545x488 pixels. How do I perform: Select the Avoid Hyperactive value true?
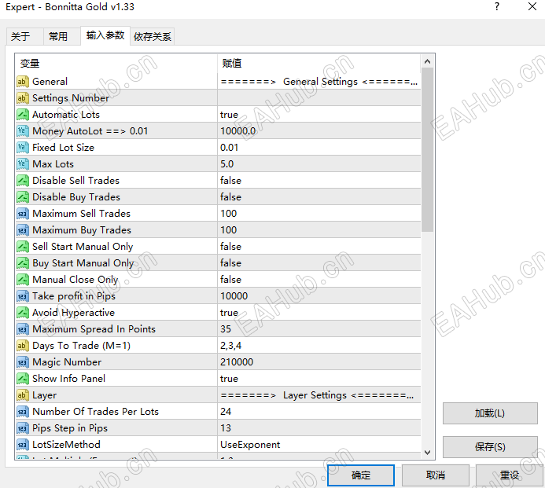(x=229, y=313)
